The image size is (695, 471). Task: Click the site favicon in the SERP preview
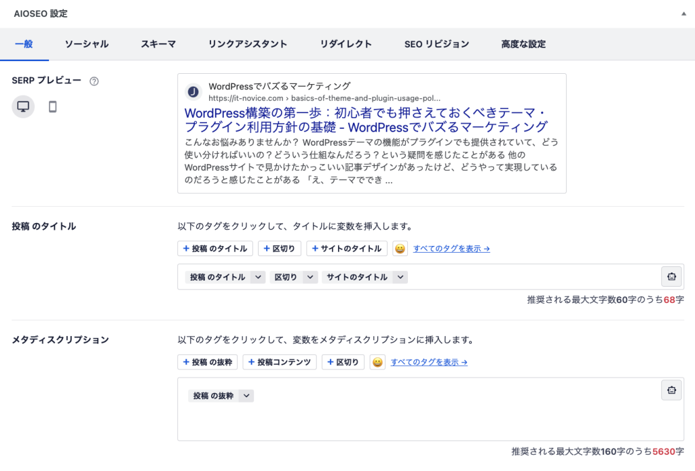point(192,91)
